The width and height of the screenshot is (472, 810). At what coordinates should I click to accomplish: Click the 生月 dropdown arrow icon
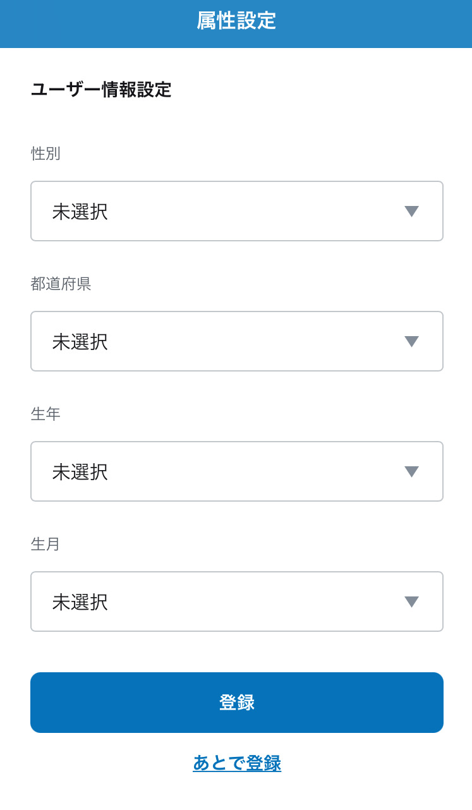pyautogui.click(x=411, y=602)
